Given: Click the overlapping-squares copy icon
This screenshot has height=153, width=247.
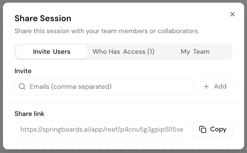Looking at the screenshot, I should (x=203, y=129).
